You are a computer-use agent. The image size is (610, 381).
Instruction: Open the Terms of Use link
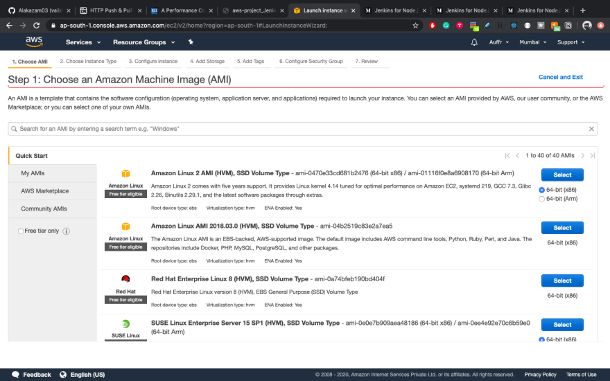(581, 375)
